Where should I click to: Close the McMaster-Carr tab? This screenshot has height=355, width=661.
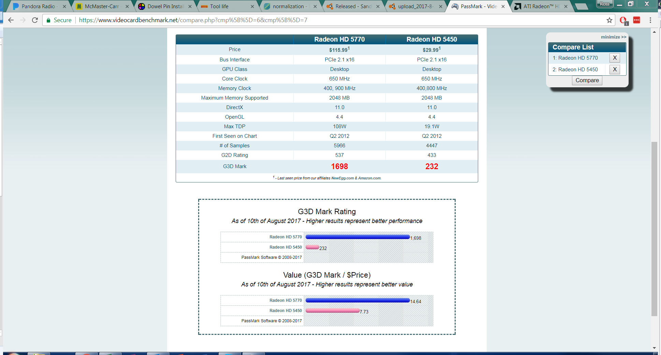(127, 6)
